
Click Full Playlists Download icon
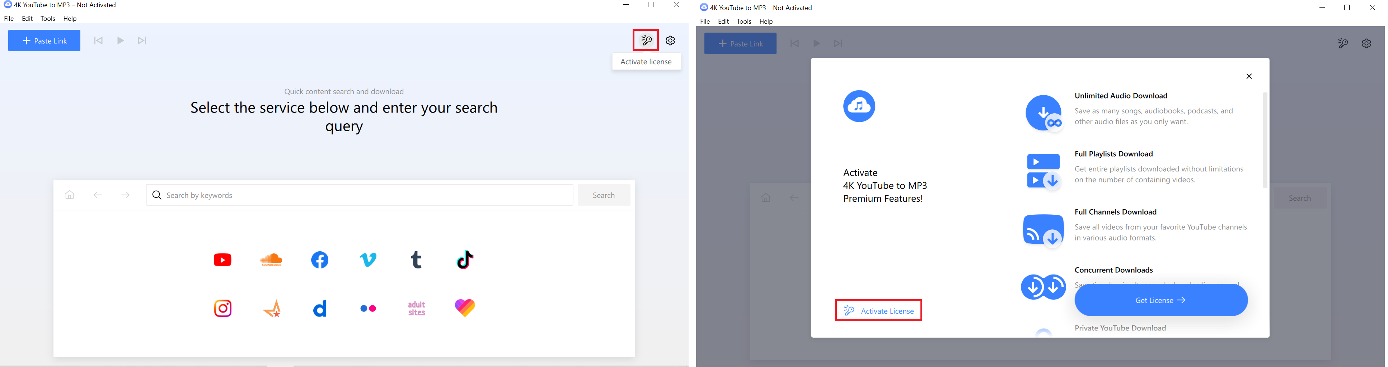pyautogui.click(x=1044, y=172)
